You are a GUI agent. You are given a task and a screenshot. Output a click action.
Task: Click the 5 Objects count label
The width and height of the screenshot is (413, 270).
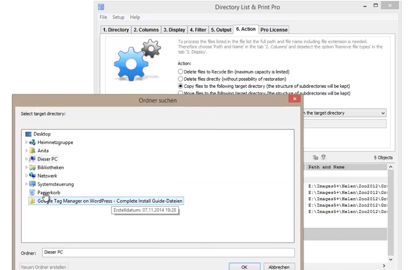pos(383,157)
